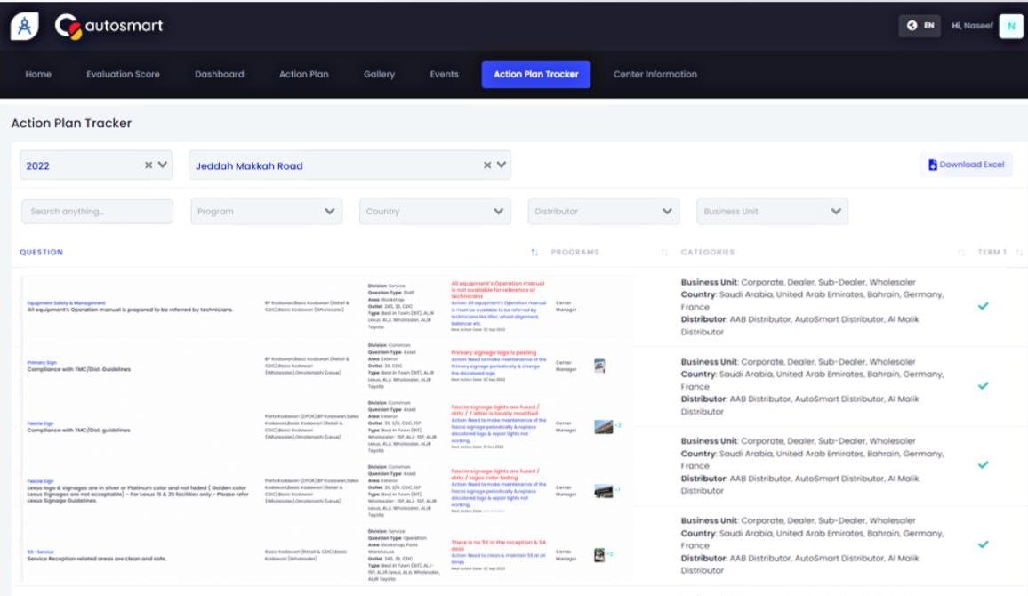This screenshot has height=596, width=1028.
Task: Switch to the Dashboard tab
Action: [219, 74]
